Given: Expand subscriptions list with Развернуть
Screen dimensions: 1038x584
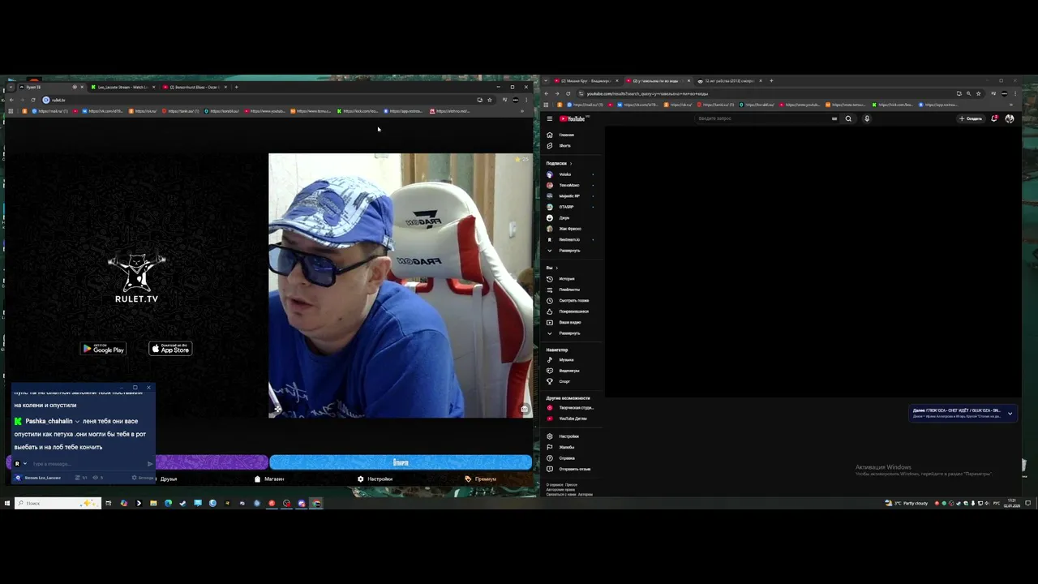Looking at the screenshot, I should pos(569,251).
